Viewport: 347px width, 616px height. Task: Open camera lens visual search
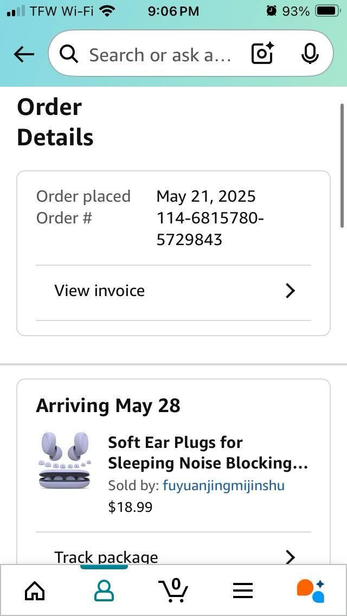[262, 54]
